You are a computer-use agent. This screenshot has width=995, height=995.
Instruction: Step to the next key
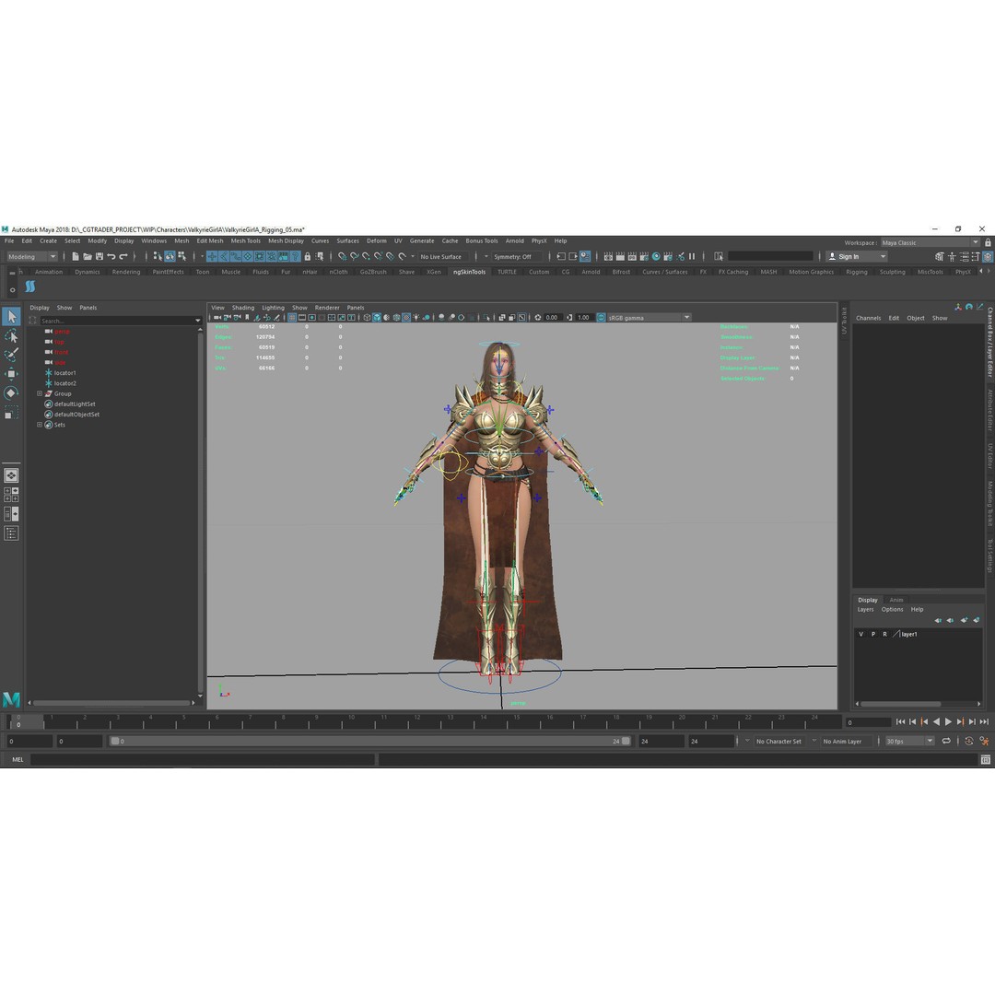(960, 722)
